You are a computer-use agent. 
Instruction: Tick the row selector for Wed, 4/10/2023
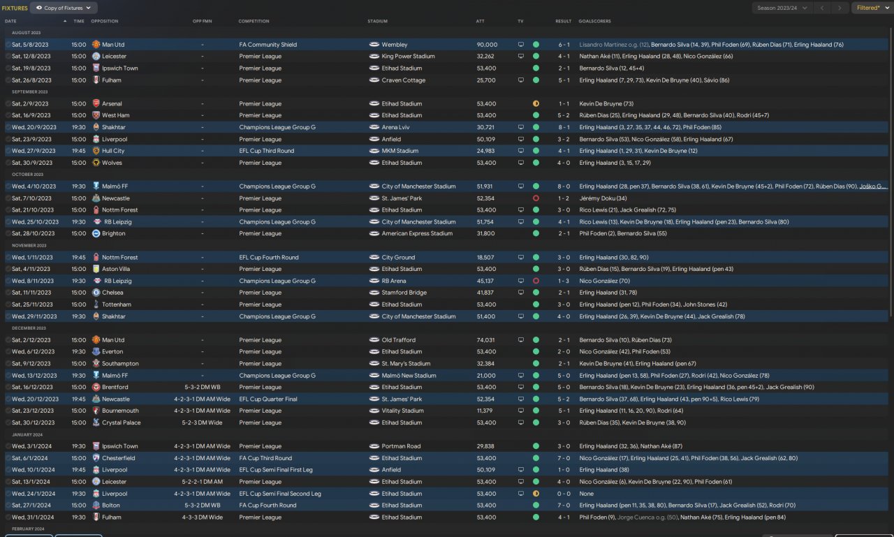[8, 186]
